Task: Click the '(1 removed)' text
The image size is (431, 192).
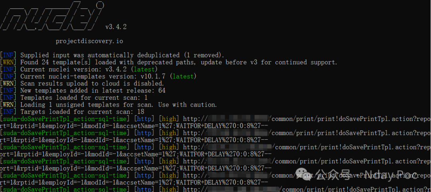Action: [204, 55]
